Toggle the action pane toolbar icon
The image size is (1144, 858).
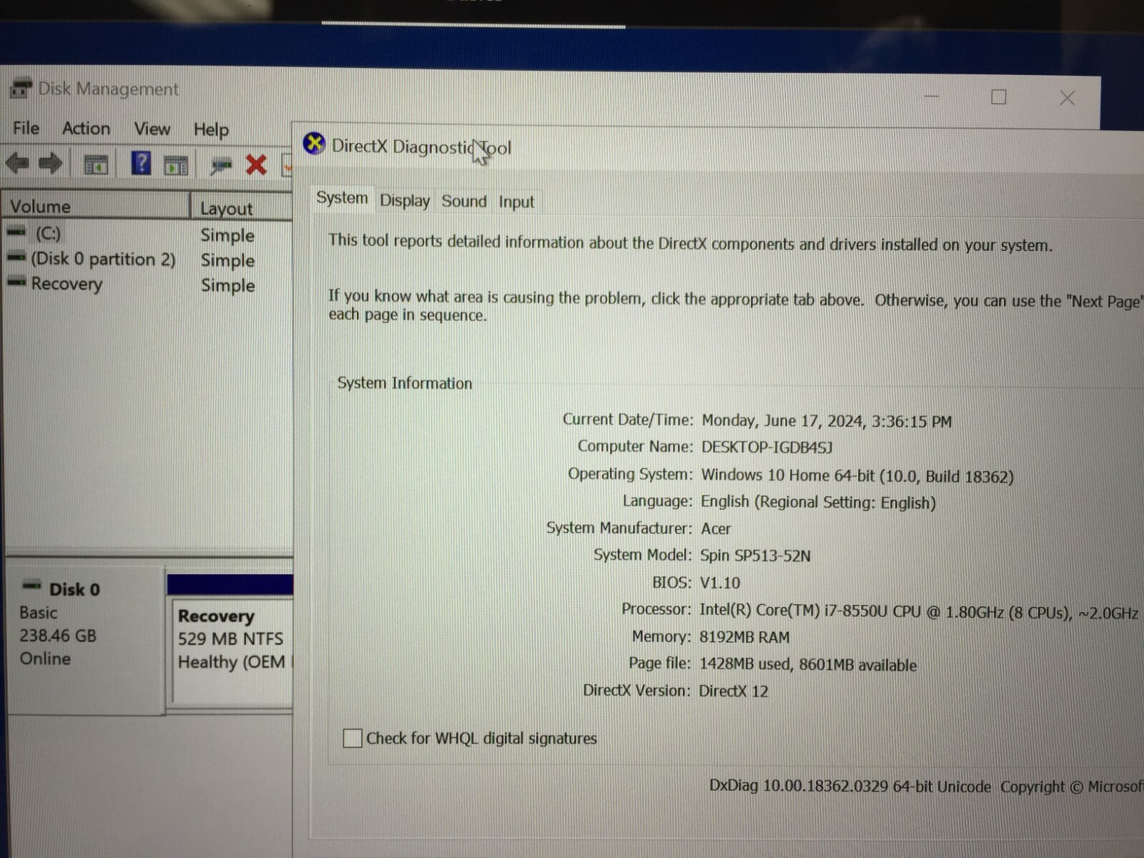176,165
